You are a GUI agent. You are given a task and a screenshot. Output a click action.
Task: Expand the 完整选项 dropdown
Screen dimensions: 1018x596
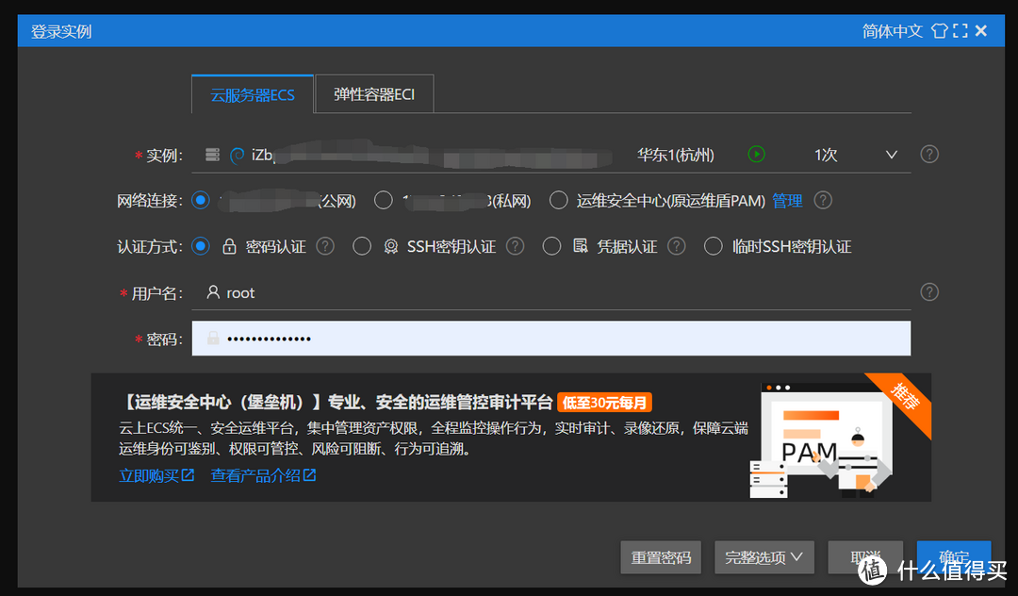point(763,557)
